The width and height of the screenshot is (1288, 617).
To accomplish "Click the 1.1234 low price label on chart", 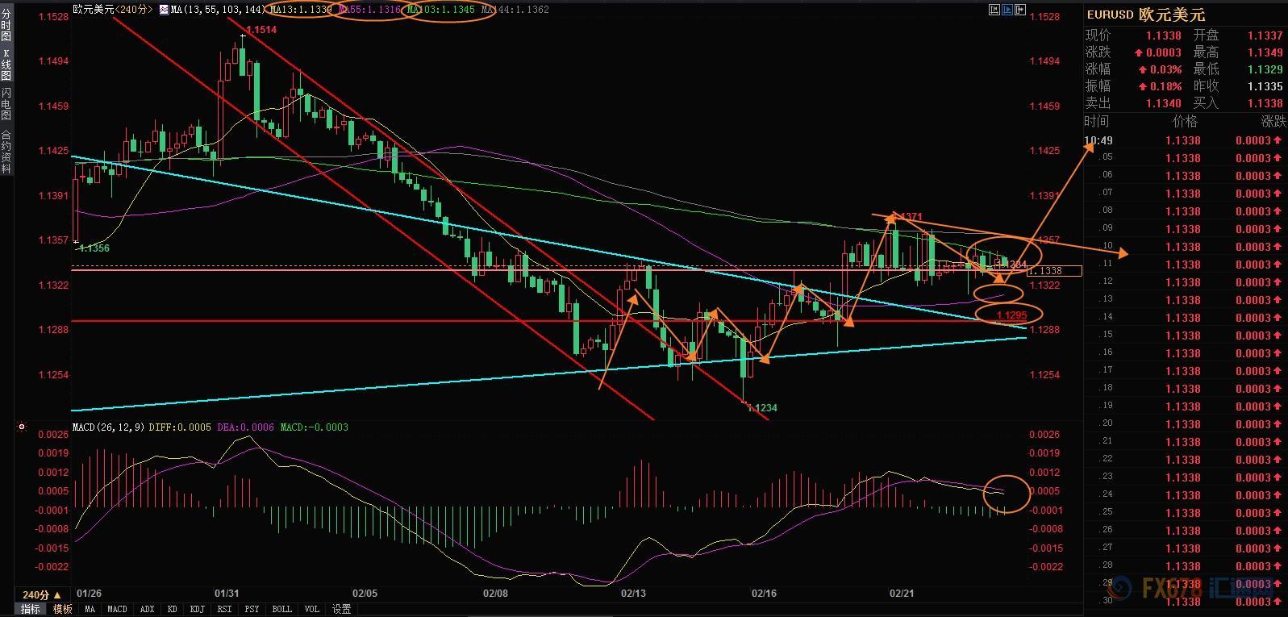I will [762, 408].
